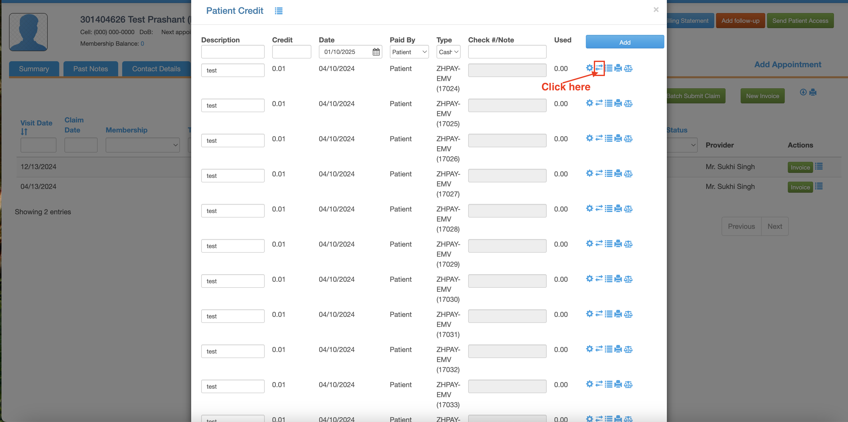Click the Add follow-up button
Image resolution: width=848 pixels, height=422 pixels.
pyautogui.click(x=740, y=20)
